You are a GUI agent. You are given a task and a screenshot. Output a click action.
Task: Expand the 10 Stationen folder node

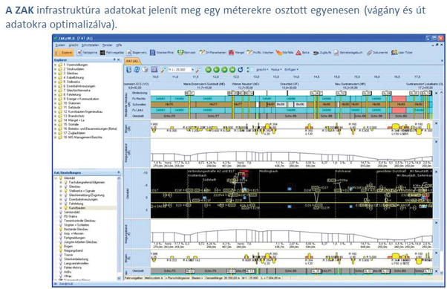click(x=56, y=103)
